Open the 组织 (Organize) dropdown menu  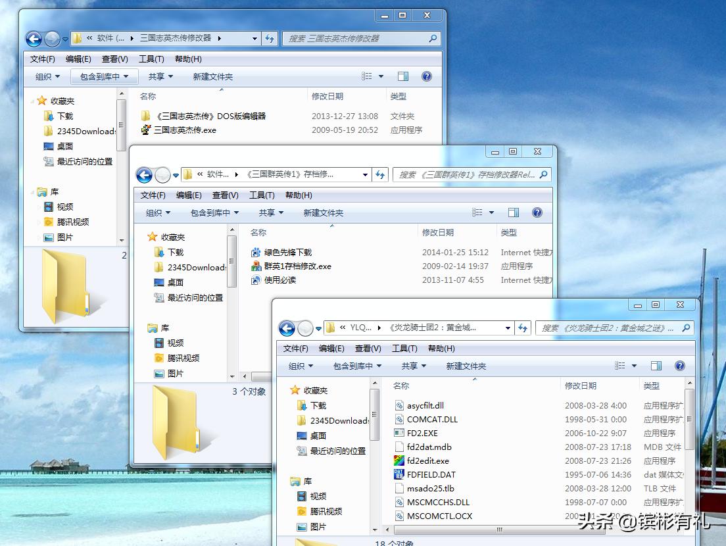(300, 365)
